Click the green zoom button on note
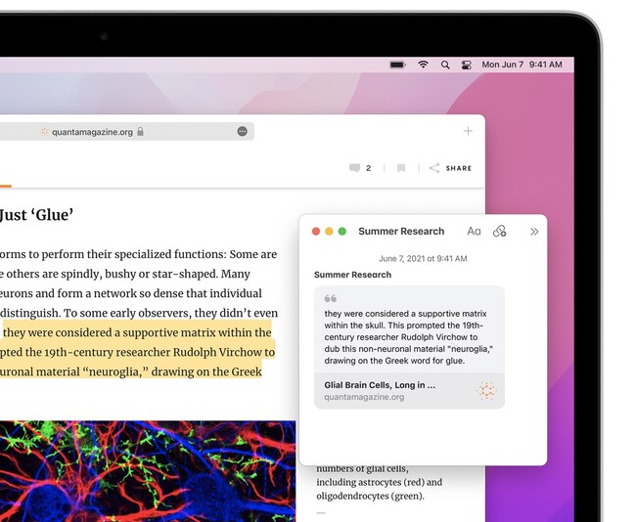Image resolution: width=636 pixels, height=522 pixels. coord(341,232)
